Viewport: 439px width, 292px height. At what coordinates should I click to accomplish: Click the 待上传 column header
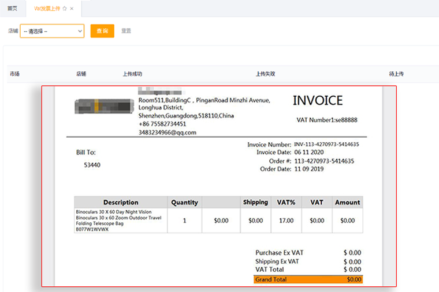(x=396, y=74)
